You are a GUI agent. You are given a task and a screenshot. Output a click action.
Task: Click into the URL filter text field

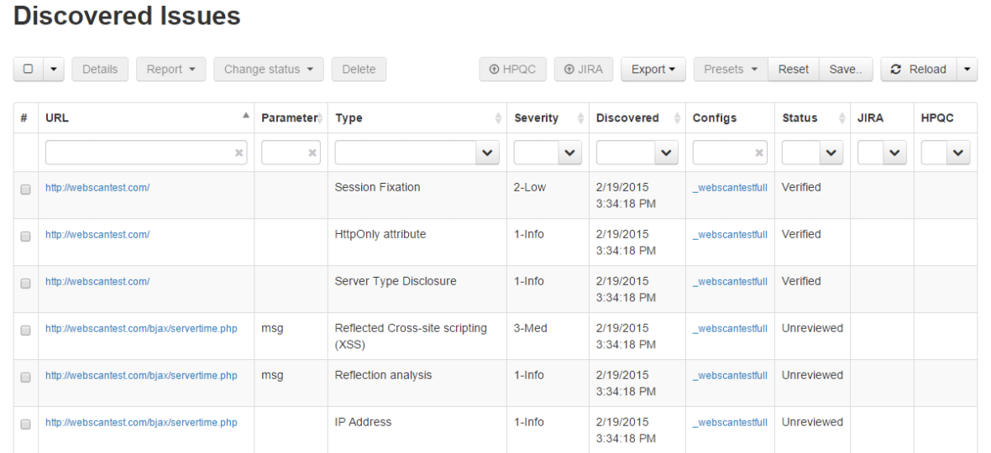(139, 153)
